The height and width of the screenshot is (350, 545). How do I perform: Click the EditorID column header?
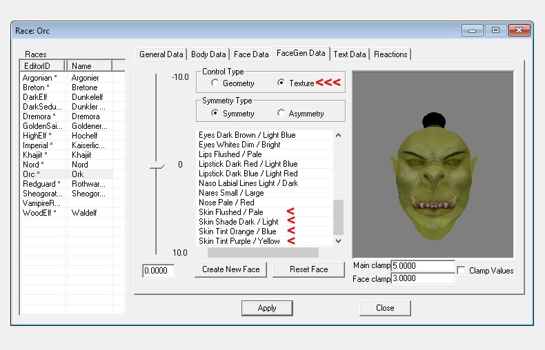pyautogui.click(x=42, y=65)
